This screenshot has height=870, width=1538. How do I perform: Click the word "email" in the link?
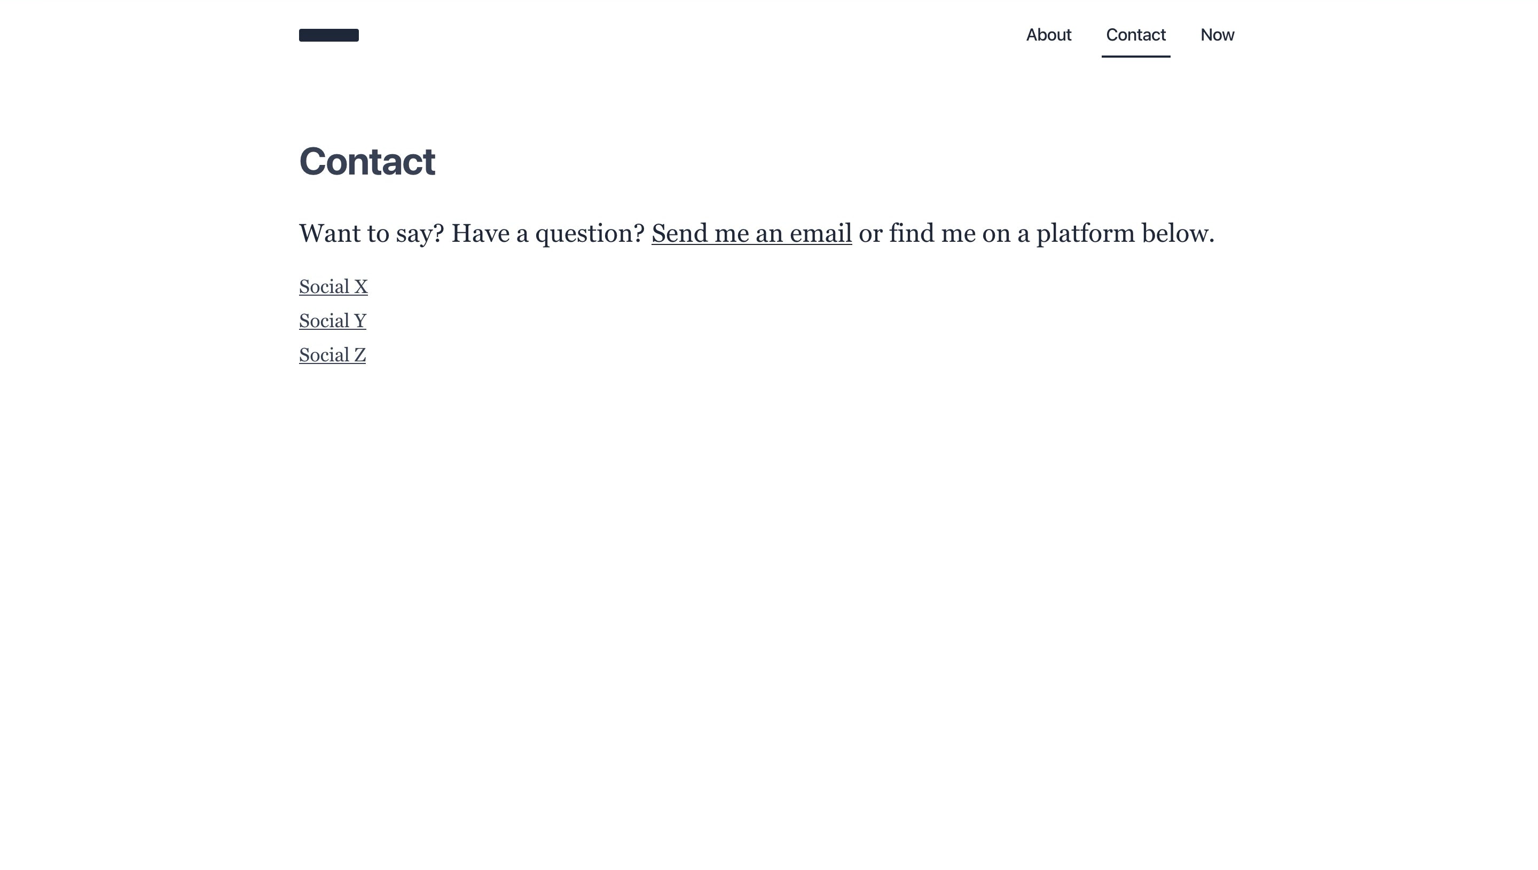[821, 234]
